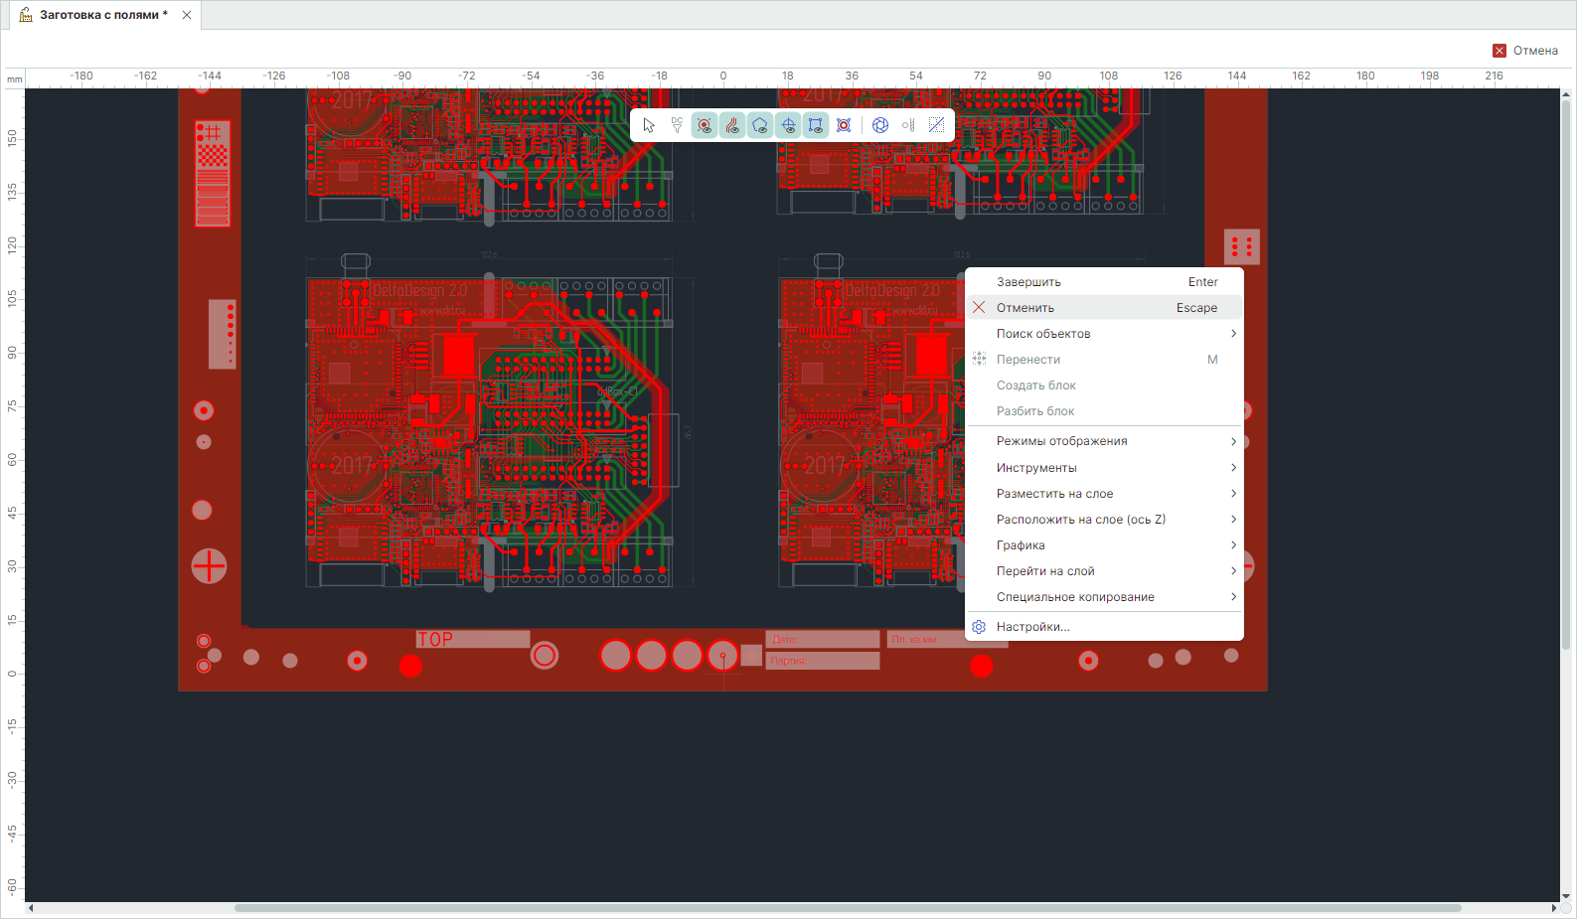Click the red X icon beside Отменить
This screenshot has width=1577, height=919.
[x=979, y=308]
